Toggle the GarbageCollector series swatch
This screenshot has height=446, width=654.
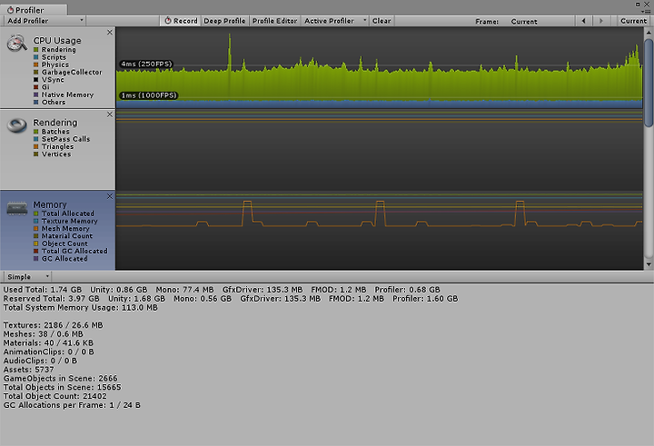click(x=35, y=72)
